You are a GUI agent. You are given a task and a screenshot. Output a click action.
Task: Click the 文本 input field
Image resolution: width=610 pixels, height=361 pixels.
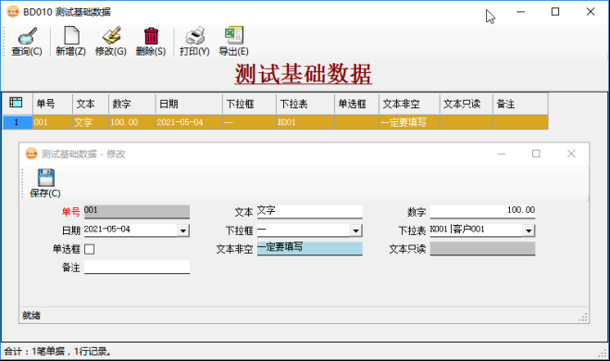(x=310, y=211)
